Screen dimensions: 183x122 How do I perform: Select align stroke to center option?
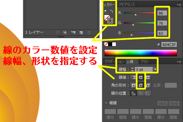(x=134, y=93)
